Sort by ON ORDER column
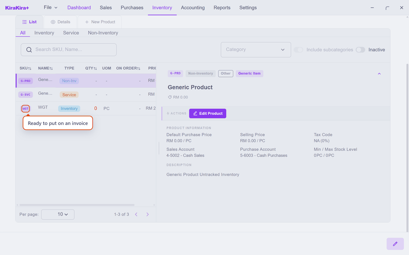This screenshot has width=409, height=255. tap(128, 68)
